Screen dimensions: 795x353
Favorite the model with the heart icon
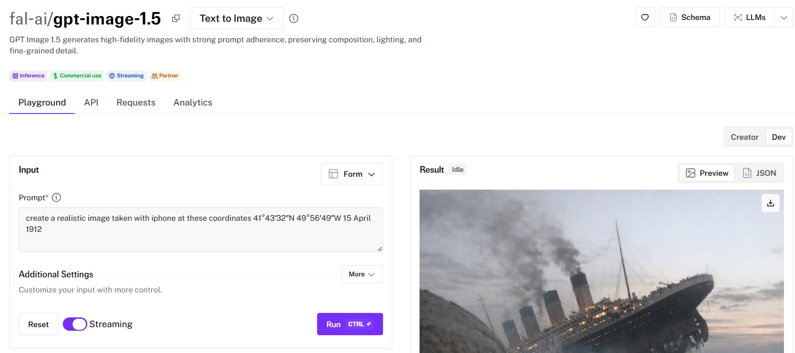tap(644, 17)
